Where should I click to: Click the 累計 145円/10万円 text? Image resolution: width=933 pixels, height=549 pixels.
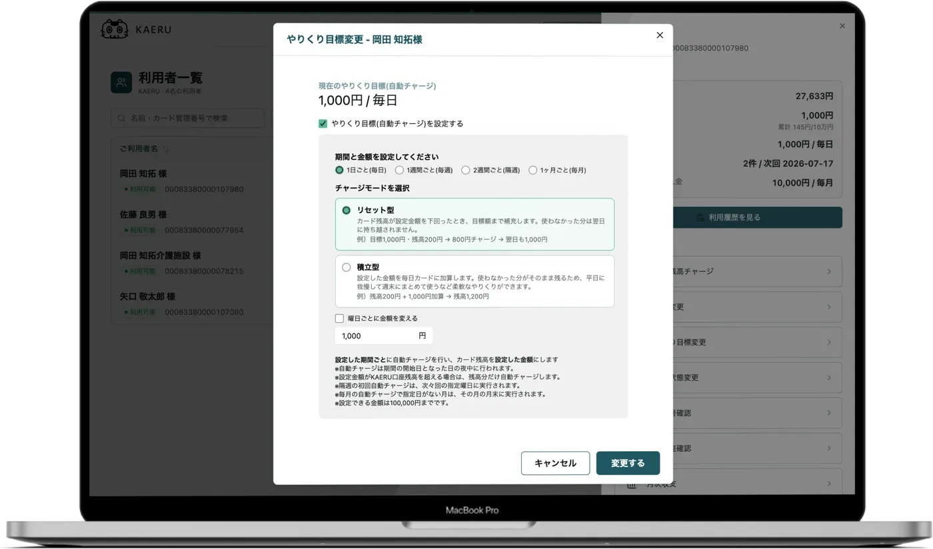pos(806,126)
